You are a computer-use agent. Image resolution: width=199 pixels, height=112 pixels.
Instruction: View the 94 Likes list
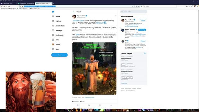82,101
